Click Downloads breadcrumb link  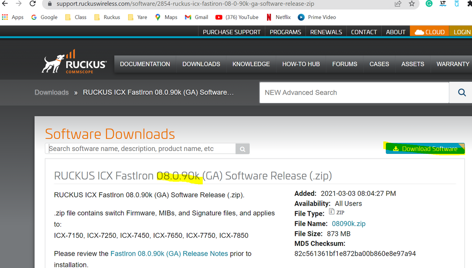(x=51, y=92)
